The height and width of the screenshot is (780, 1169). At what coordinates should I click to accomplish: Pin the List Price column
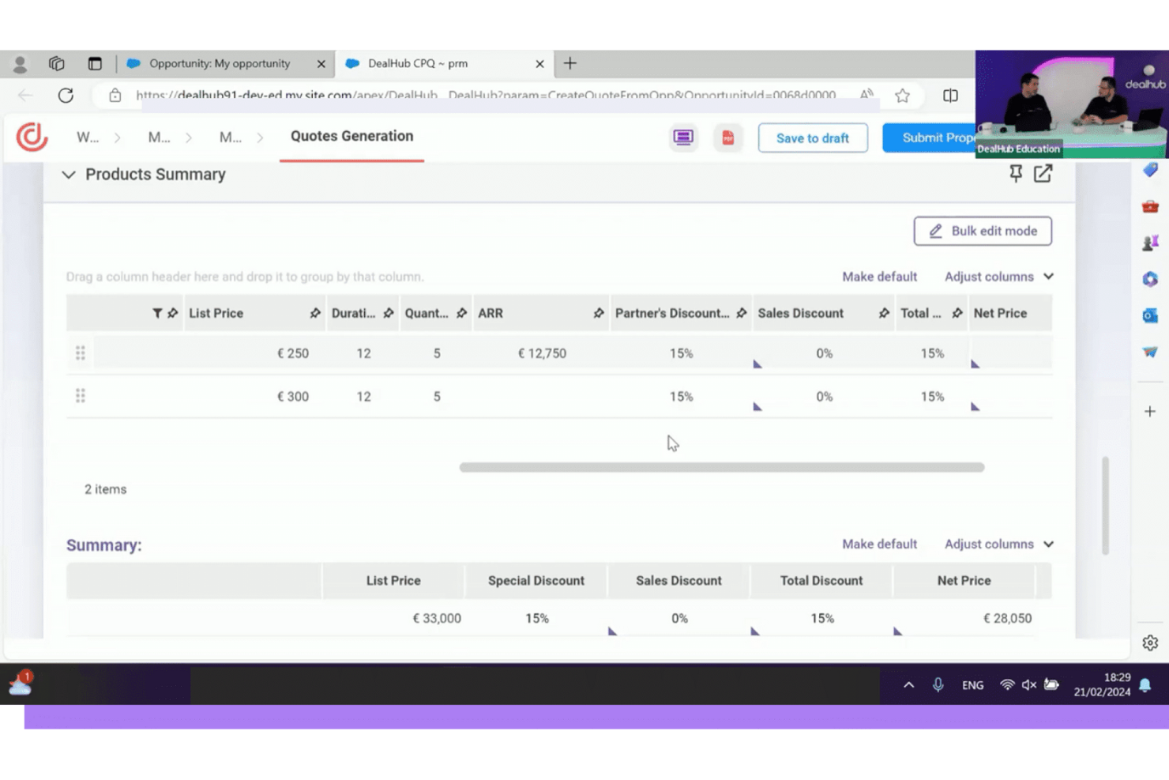[315, 314]
